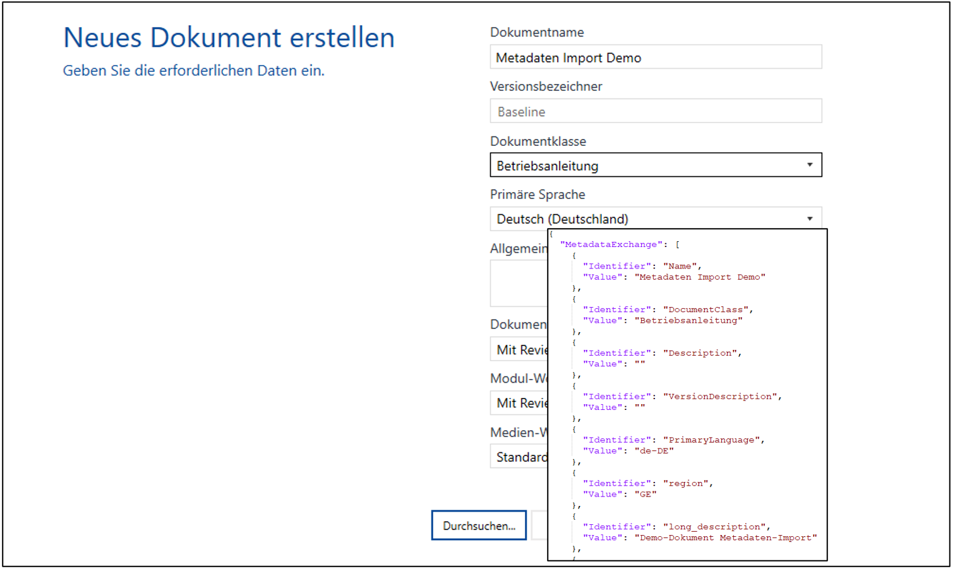
Task: Click the Dokumentname input field
Action: point(655,57)
